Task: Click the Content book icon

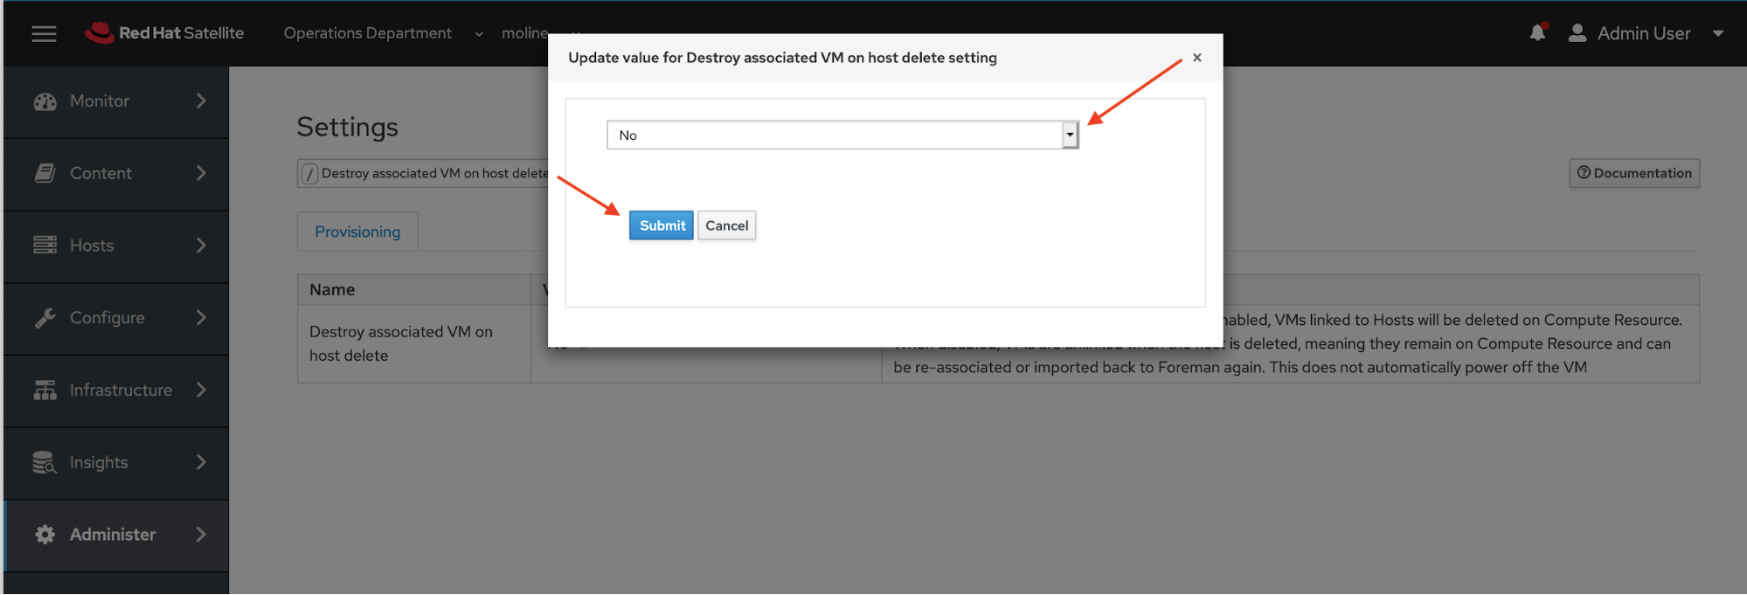Action: coord(45,173)
